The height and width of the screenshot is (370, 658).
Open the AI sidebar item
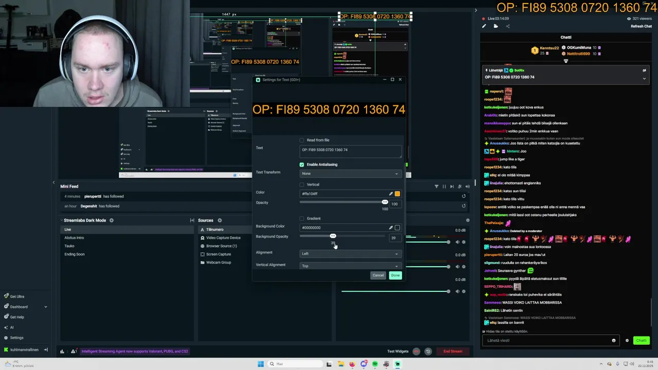pyautogui.click(x=9, y=327)
